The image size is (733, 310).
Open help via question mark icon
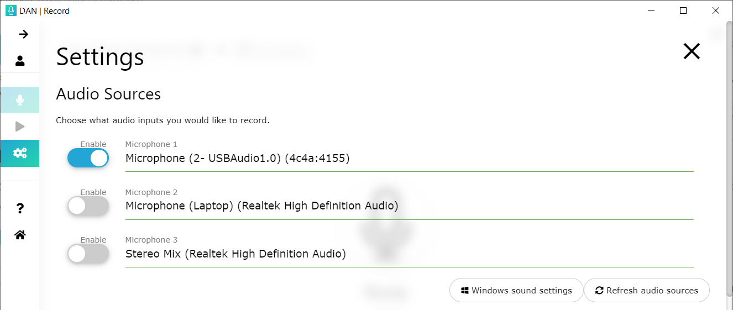click(x=20, y=208)
